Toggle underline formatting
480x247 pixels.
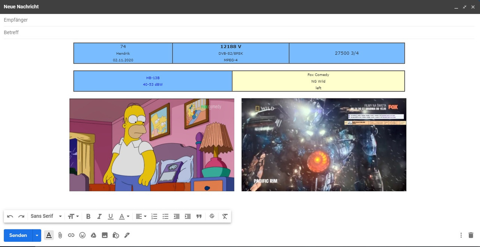pyautogui.click(x=111, y=216)
